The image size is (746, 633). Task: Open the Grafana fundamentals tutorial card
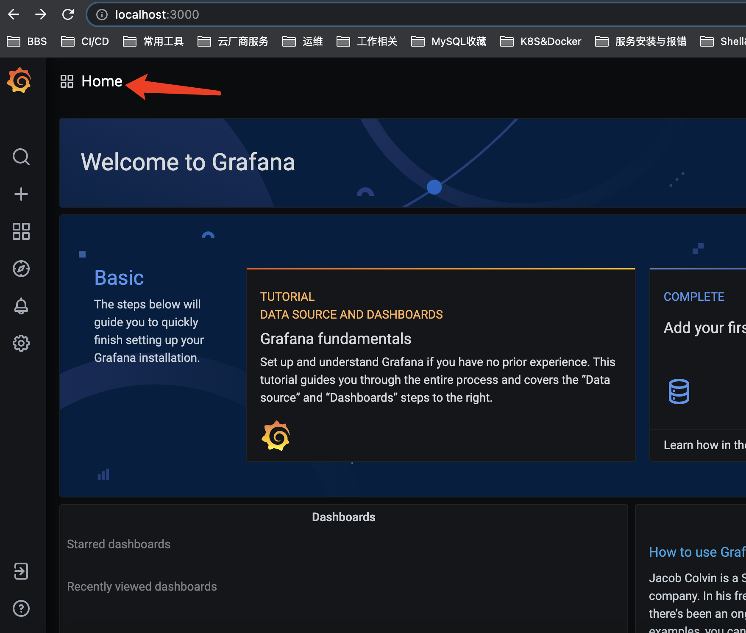(x=441, y=365)
